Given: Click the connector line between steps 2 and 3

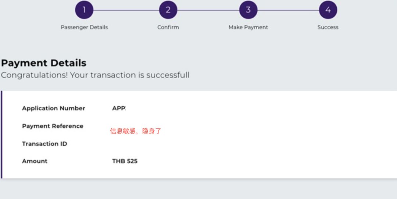Looking at the screenshot, I should click(208, 10).
